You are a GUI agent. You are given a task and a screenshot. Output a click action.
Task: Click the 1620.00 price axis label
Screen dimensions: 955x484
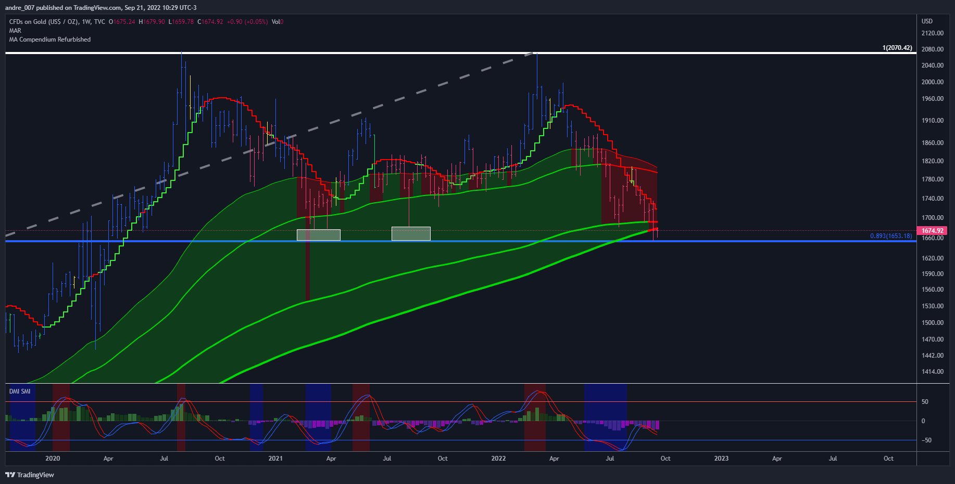pyautogui.click(x=932, y=258)
